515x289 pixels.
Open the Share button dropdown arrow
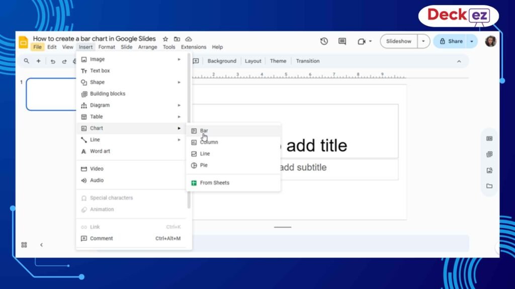click(471, 41)
